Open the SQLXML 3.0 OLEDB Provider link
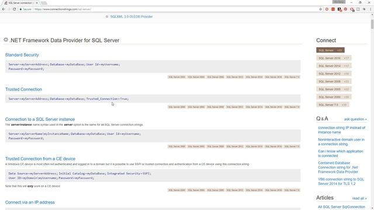Image resolution: width=374 pixels, height=210 pixels. 131,17
